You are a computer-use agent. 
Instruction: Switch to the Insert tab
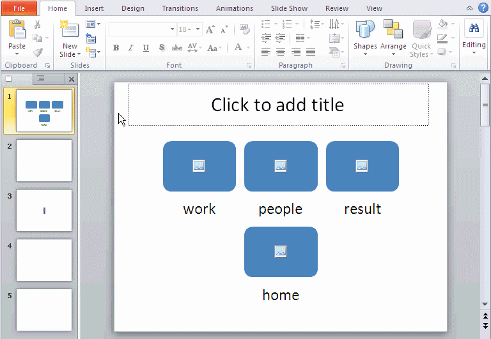94,8
